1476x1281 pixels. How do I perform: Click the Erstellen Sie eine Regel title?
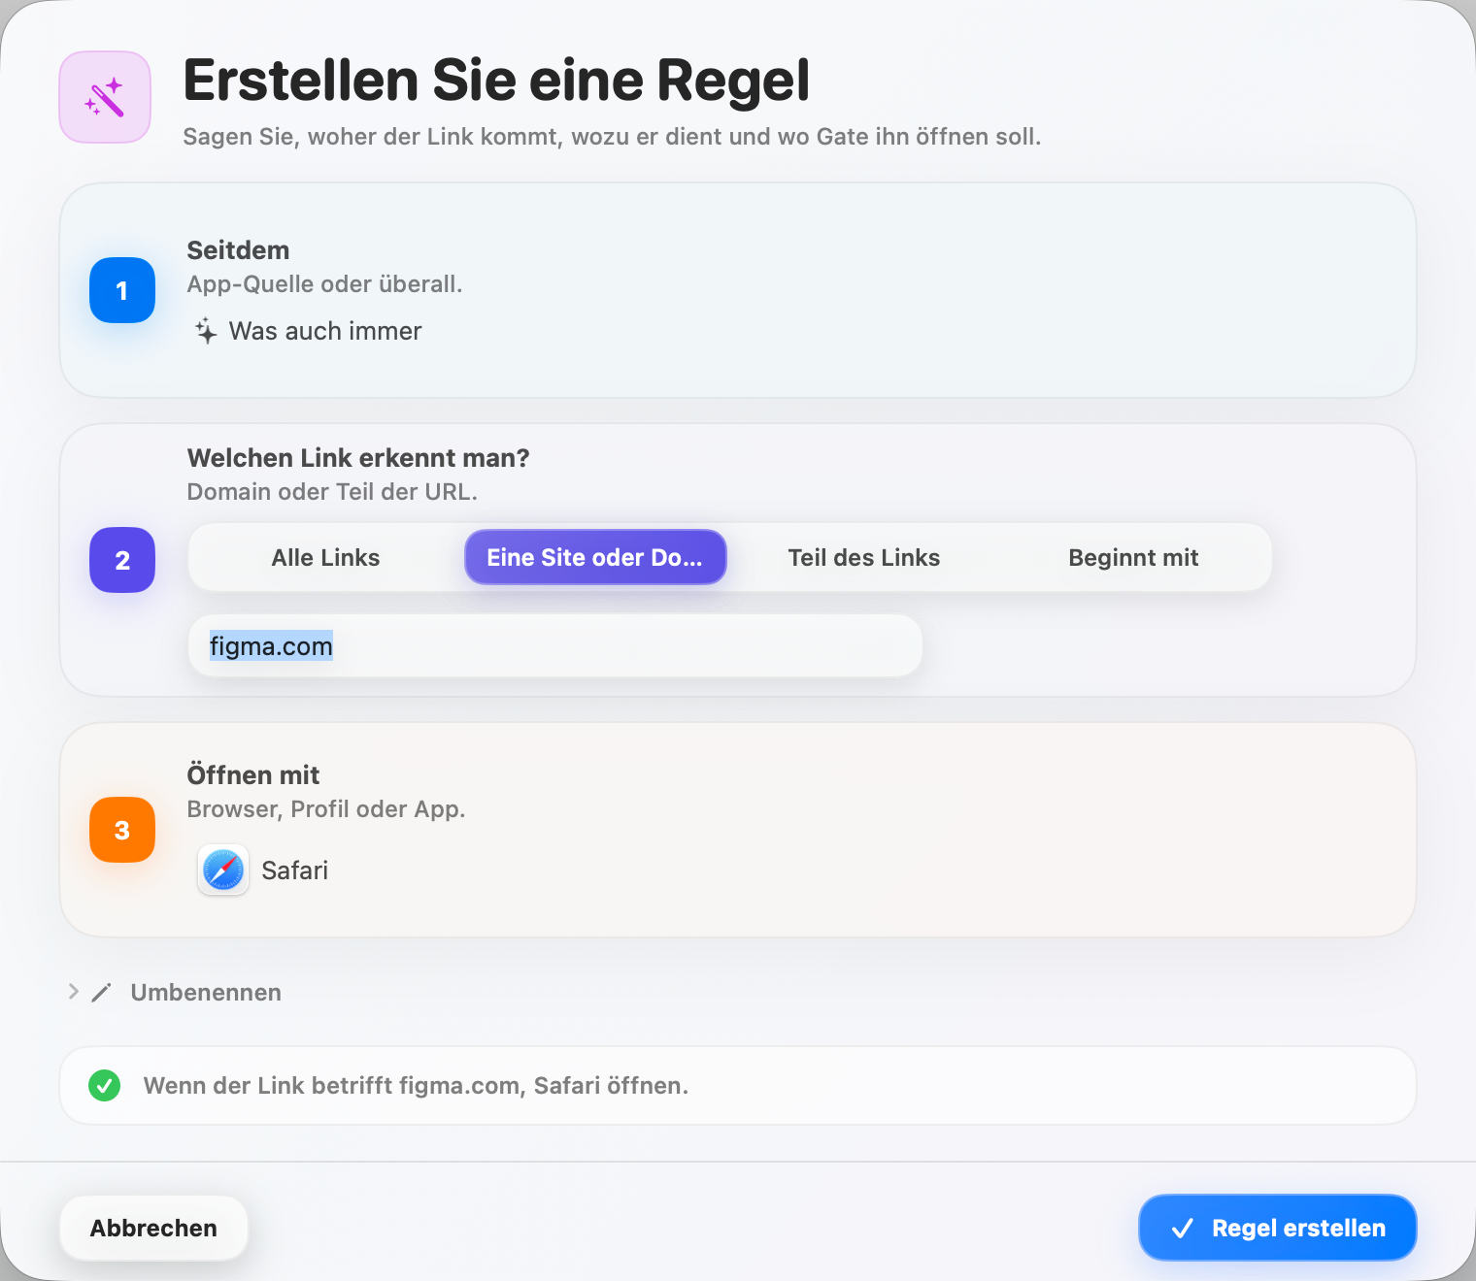coord(496,80)
